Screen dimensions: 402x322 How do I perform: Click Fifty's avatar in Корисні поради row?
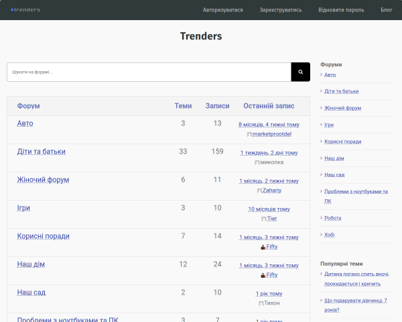coord(263,247)
